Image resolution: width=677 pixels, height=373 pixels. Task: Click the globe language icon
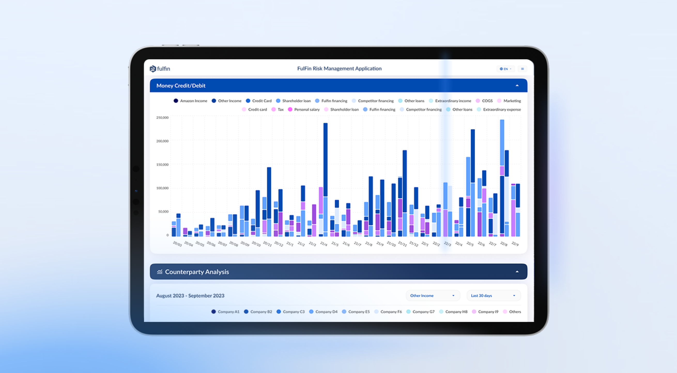point(501,69)
